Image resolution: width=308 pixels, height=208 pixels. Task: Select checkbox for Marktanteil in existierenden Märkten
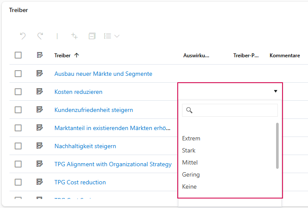click(18, 128)
